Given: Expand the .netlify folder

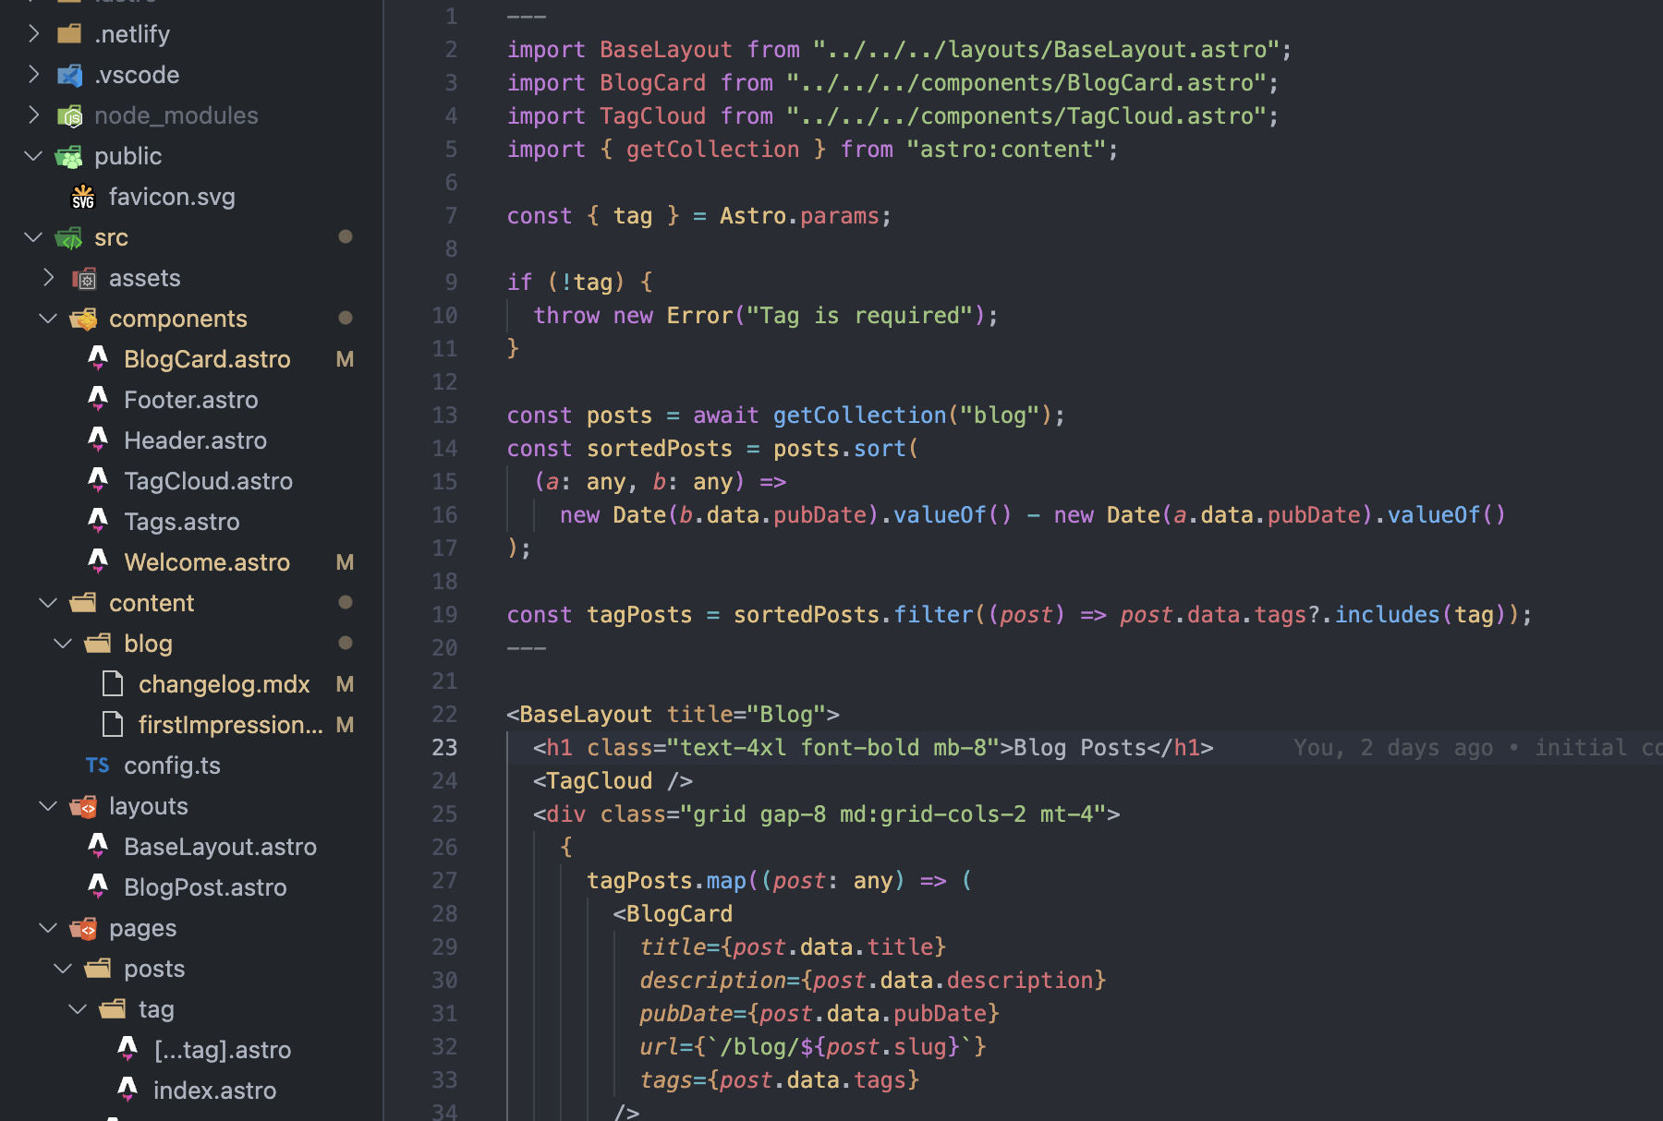Looking at the screenshot, I should pyautogui.click(x=33, y=33).
